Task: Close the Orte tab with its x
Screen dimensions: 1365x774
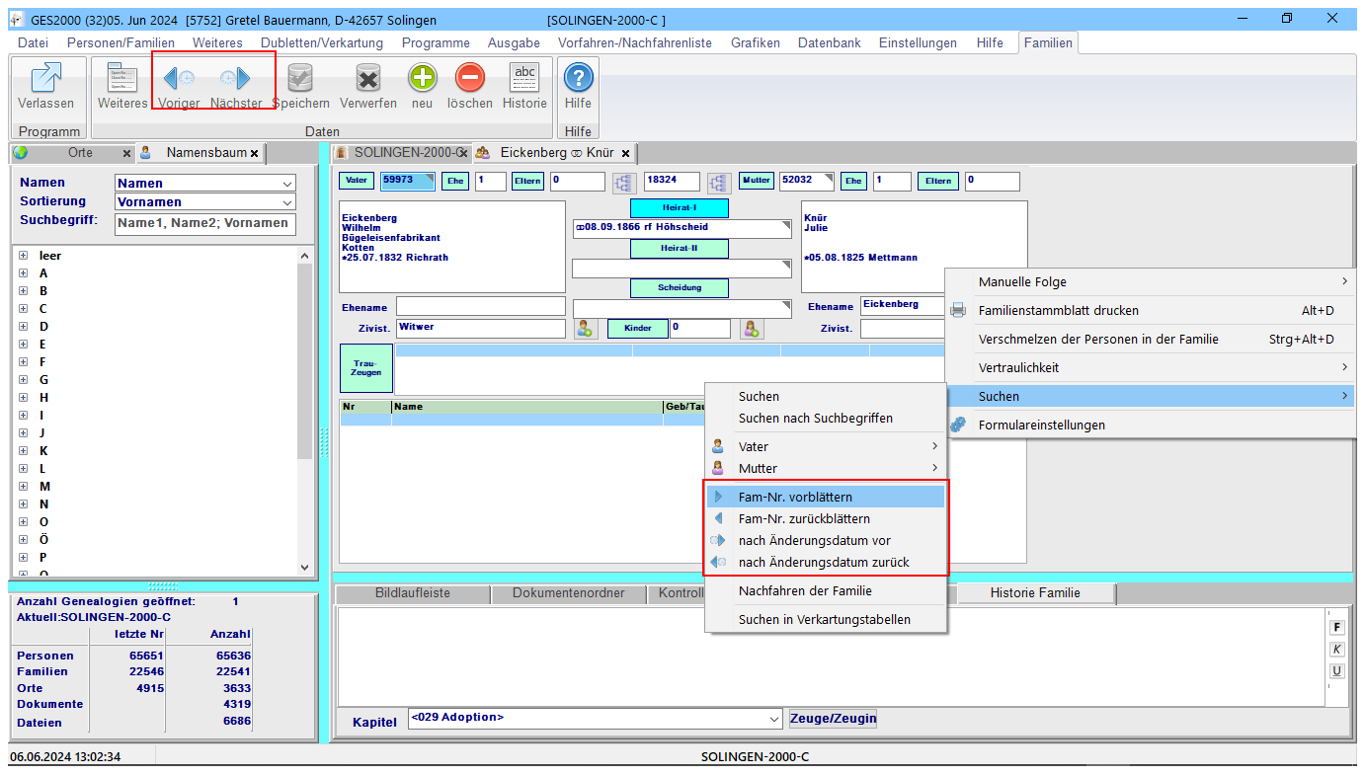Action: (x=126, y=153)
